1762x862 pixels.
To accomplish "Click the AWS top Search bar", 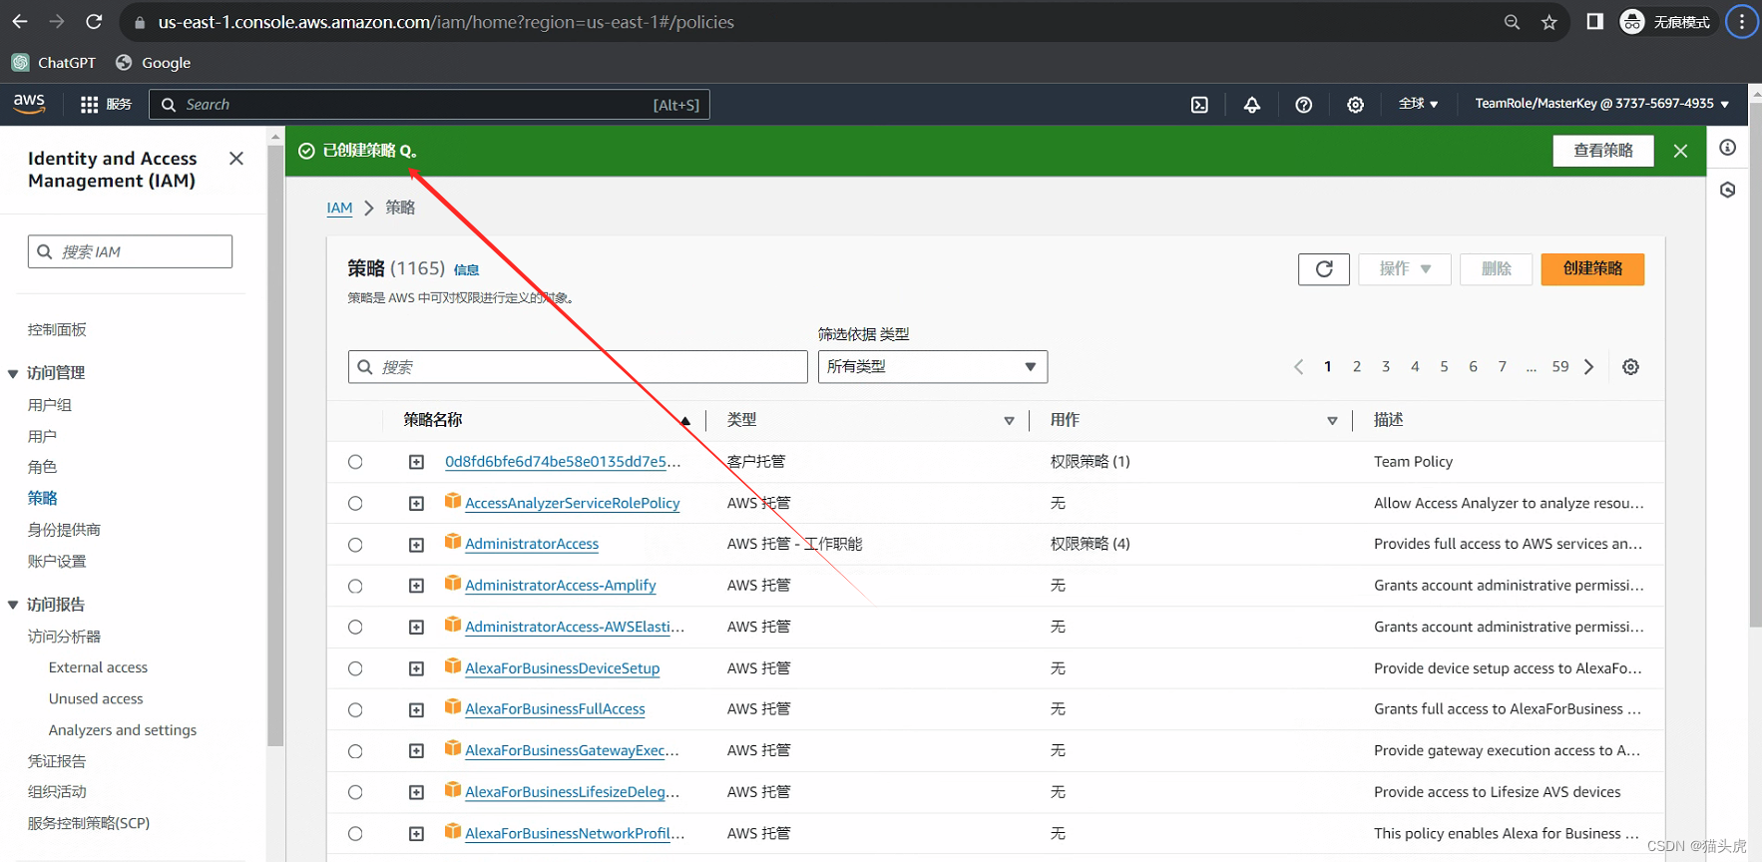I will 429,105.
